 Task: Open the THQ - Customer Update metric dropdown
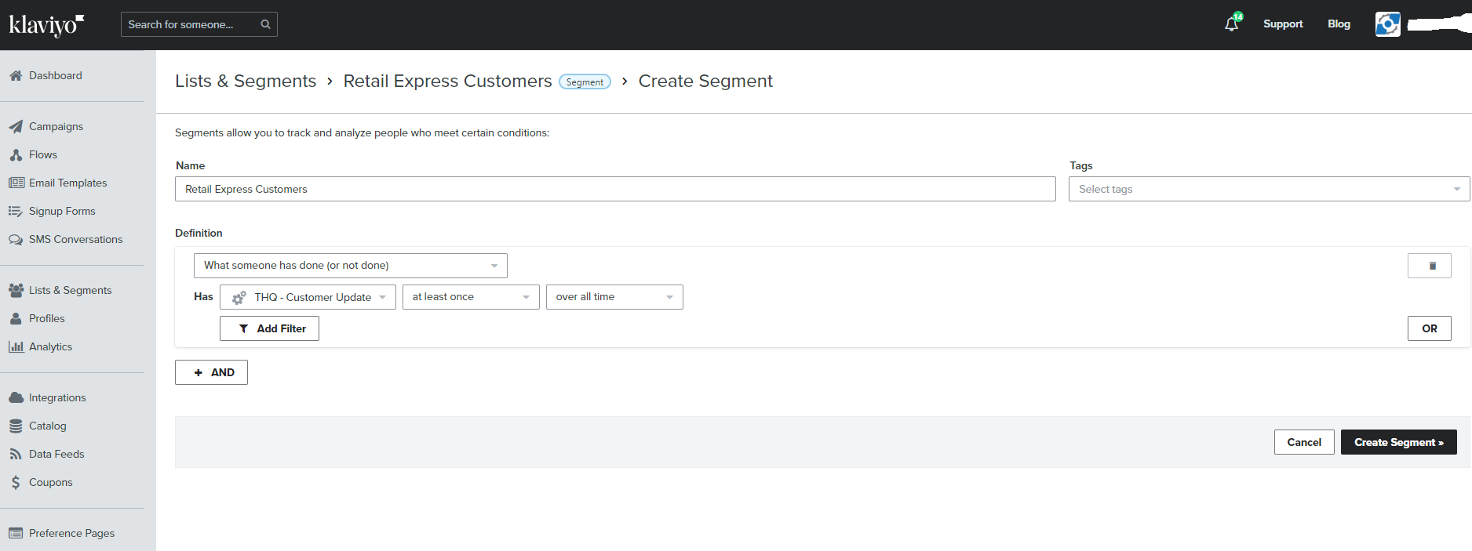308,297
